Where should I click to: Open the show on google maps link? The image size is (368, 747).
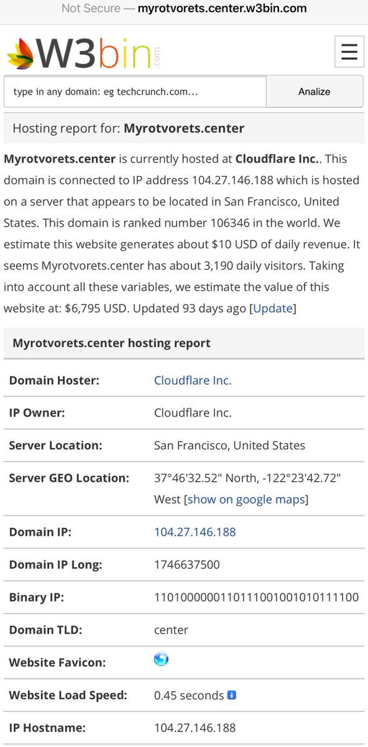246,499
